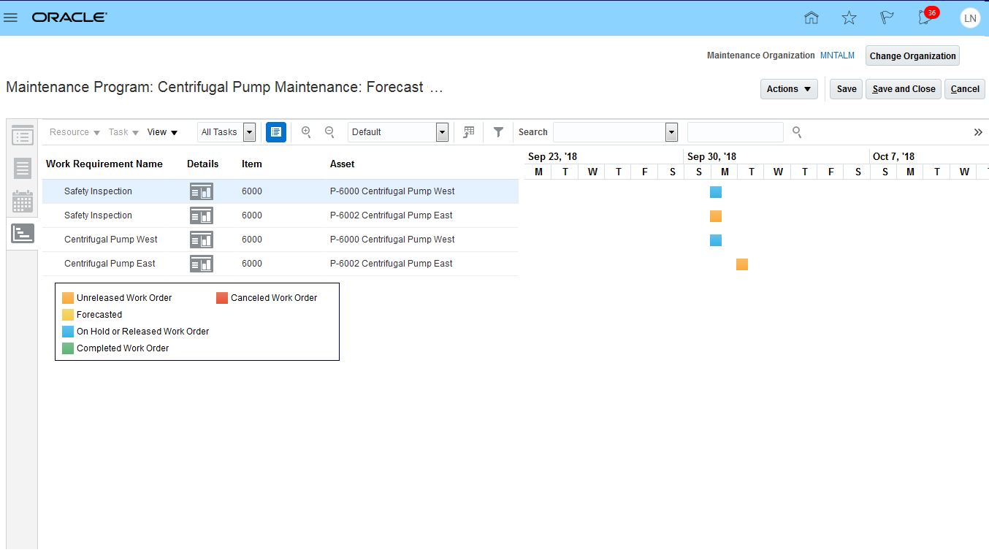Click the Save button
The width and height of the screenshot is (989, 558).
click(x=847, y=89)
